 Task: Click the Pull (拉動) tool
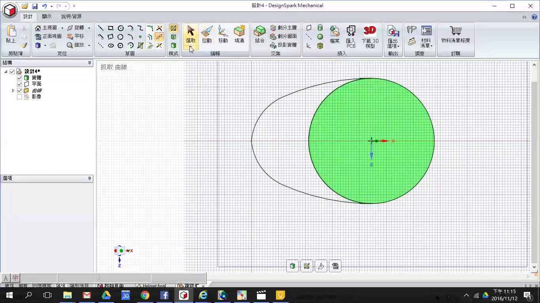tap(207, 34)
